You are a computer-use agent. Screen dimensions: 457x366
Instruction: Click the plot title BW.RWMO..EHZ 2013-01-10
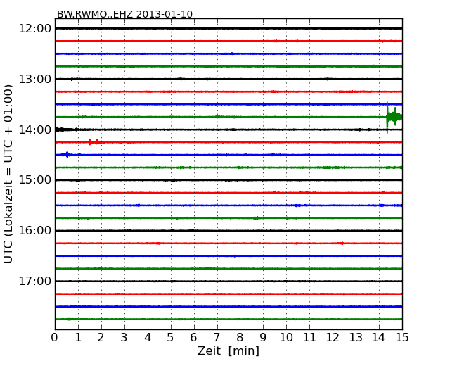tap(124, 14)
